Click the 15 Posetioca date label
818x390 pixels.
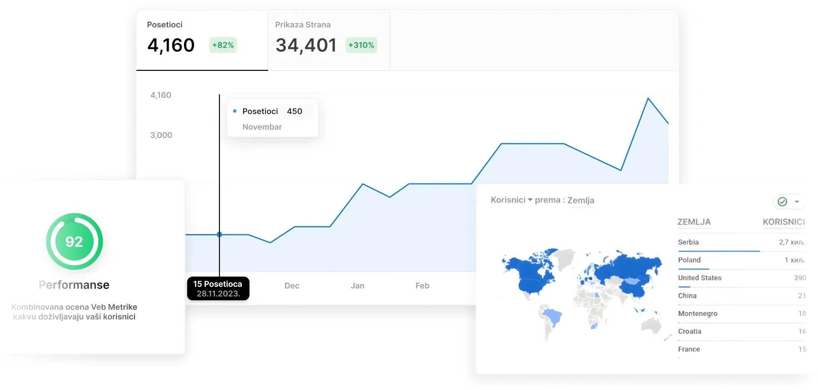point(218,288)
